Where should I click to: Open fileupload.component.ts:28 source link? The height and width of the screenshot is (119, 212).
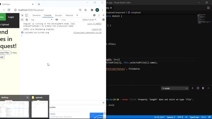click(87, 32)
